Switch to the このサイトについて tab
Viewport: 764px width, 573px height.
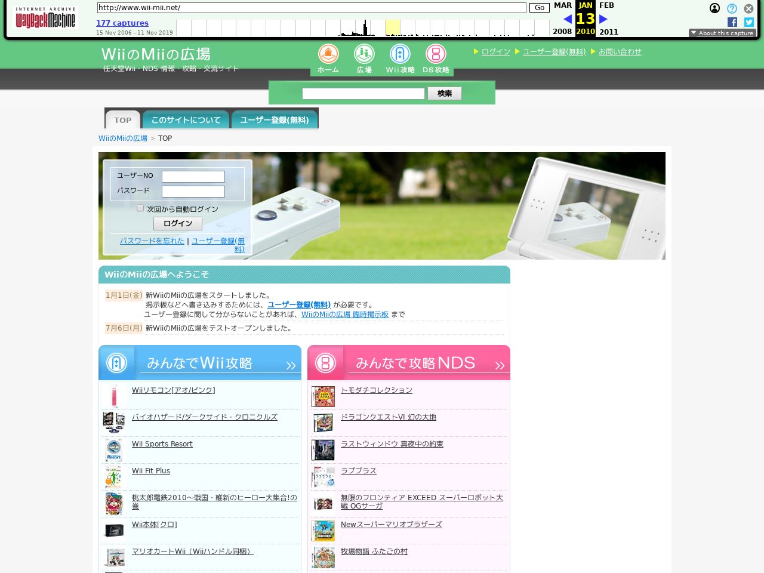[186, 120]
